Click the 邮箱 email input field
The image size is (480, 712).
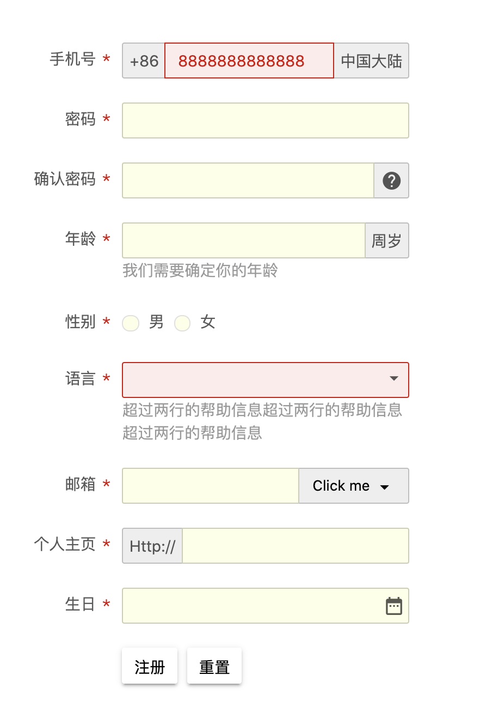tap(210, 486)
